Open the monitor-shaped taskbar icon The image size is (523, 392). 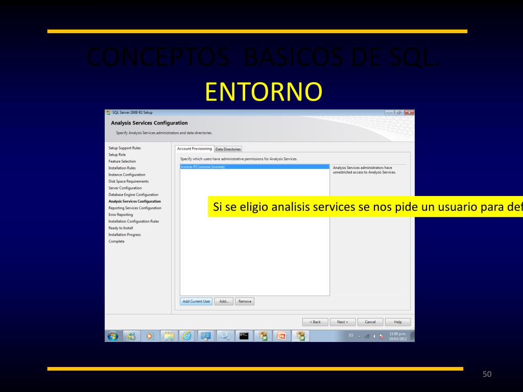point(206,336)
